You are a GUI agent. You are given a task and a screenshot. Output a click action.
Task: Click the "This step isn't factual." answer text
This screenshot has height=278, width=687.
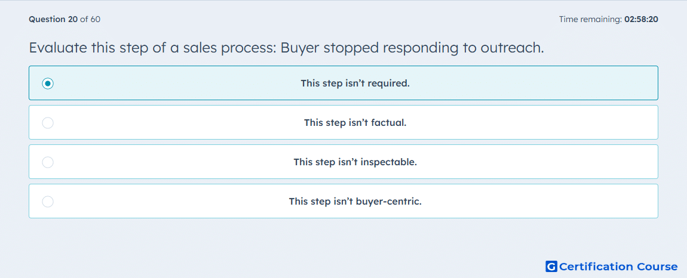pyautogui.click(x=355, y=122)
